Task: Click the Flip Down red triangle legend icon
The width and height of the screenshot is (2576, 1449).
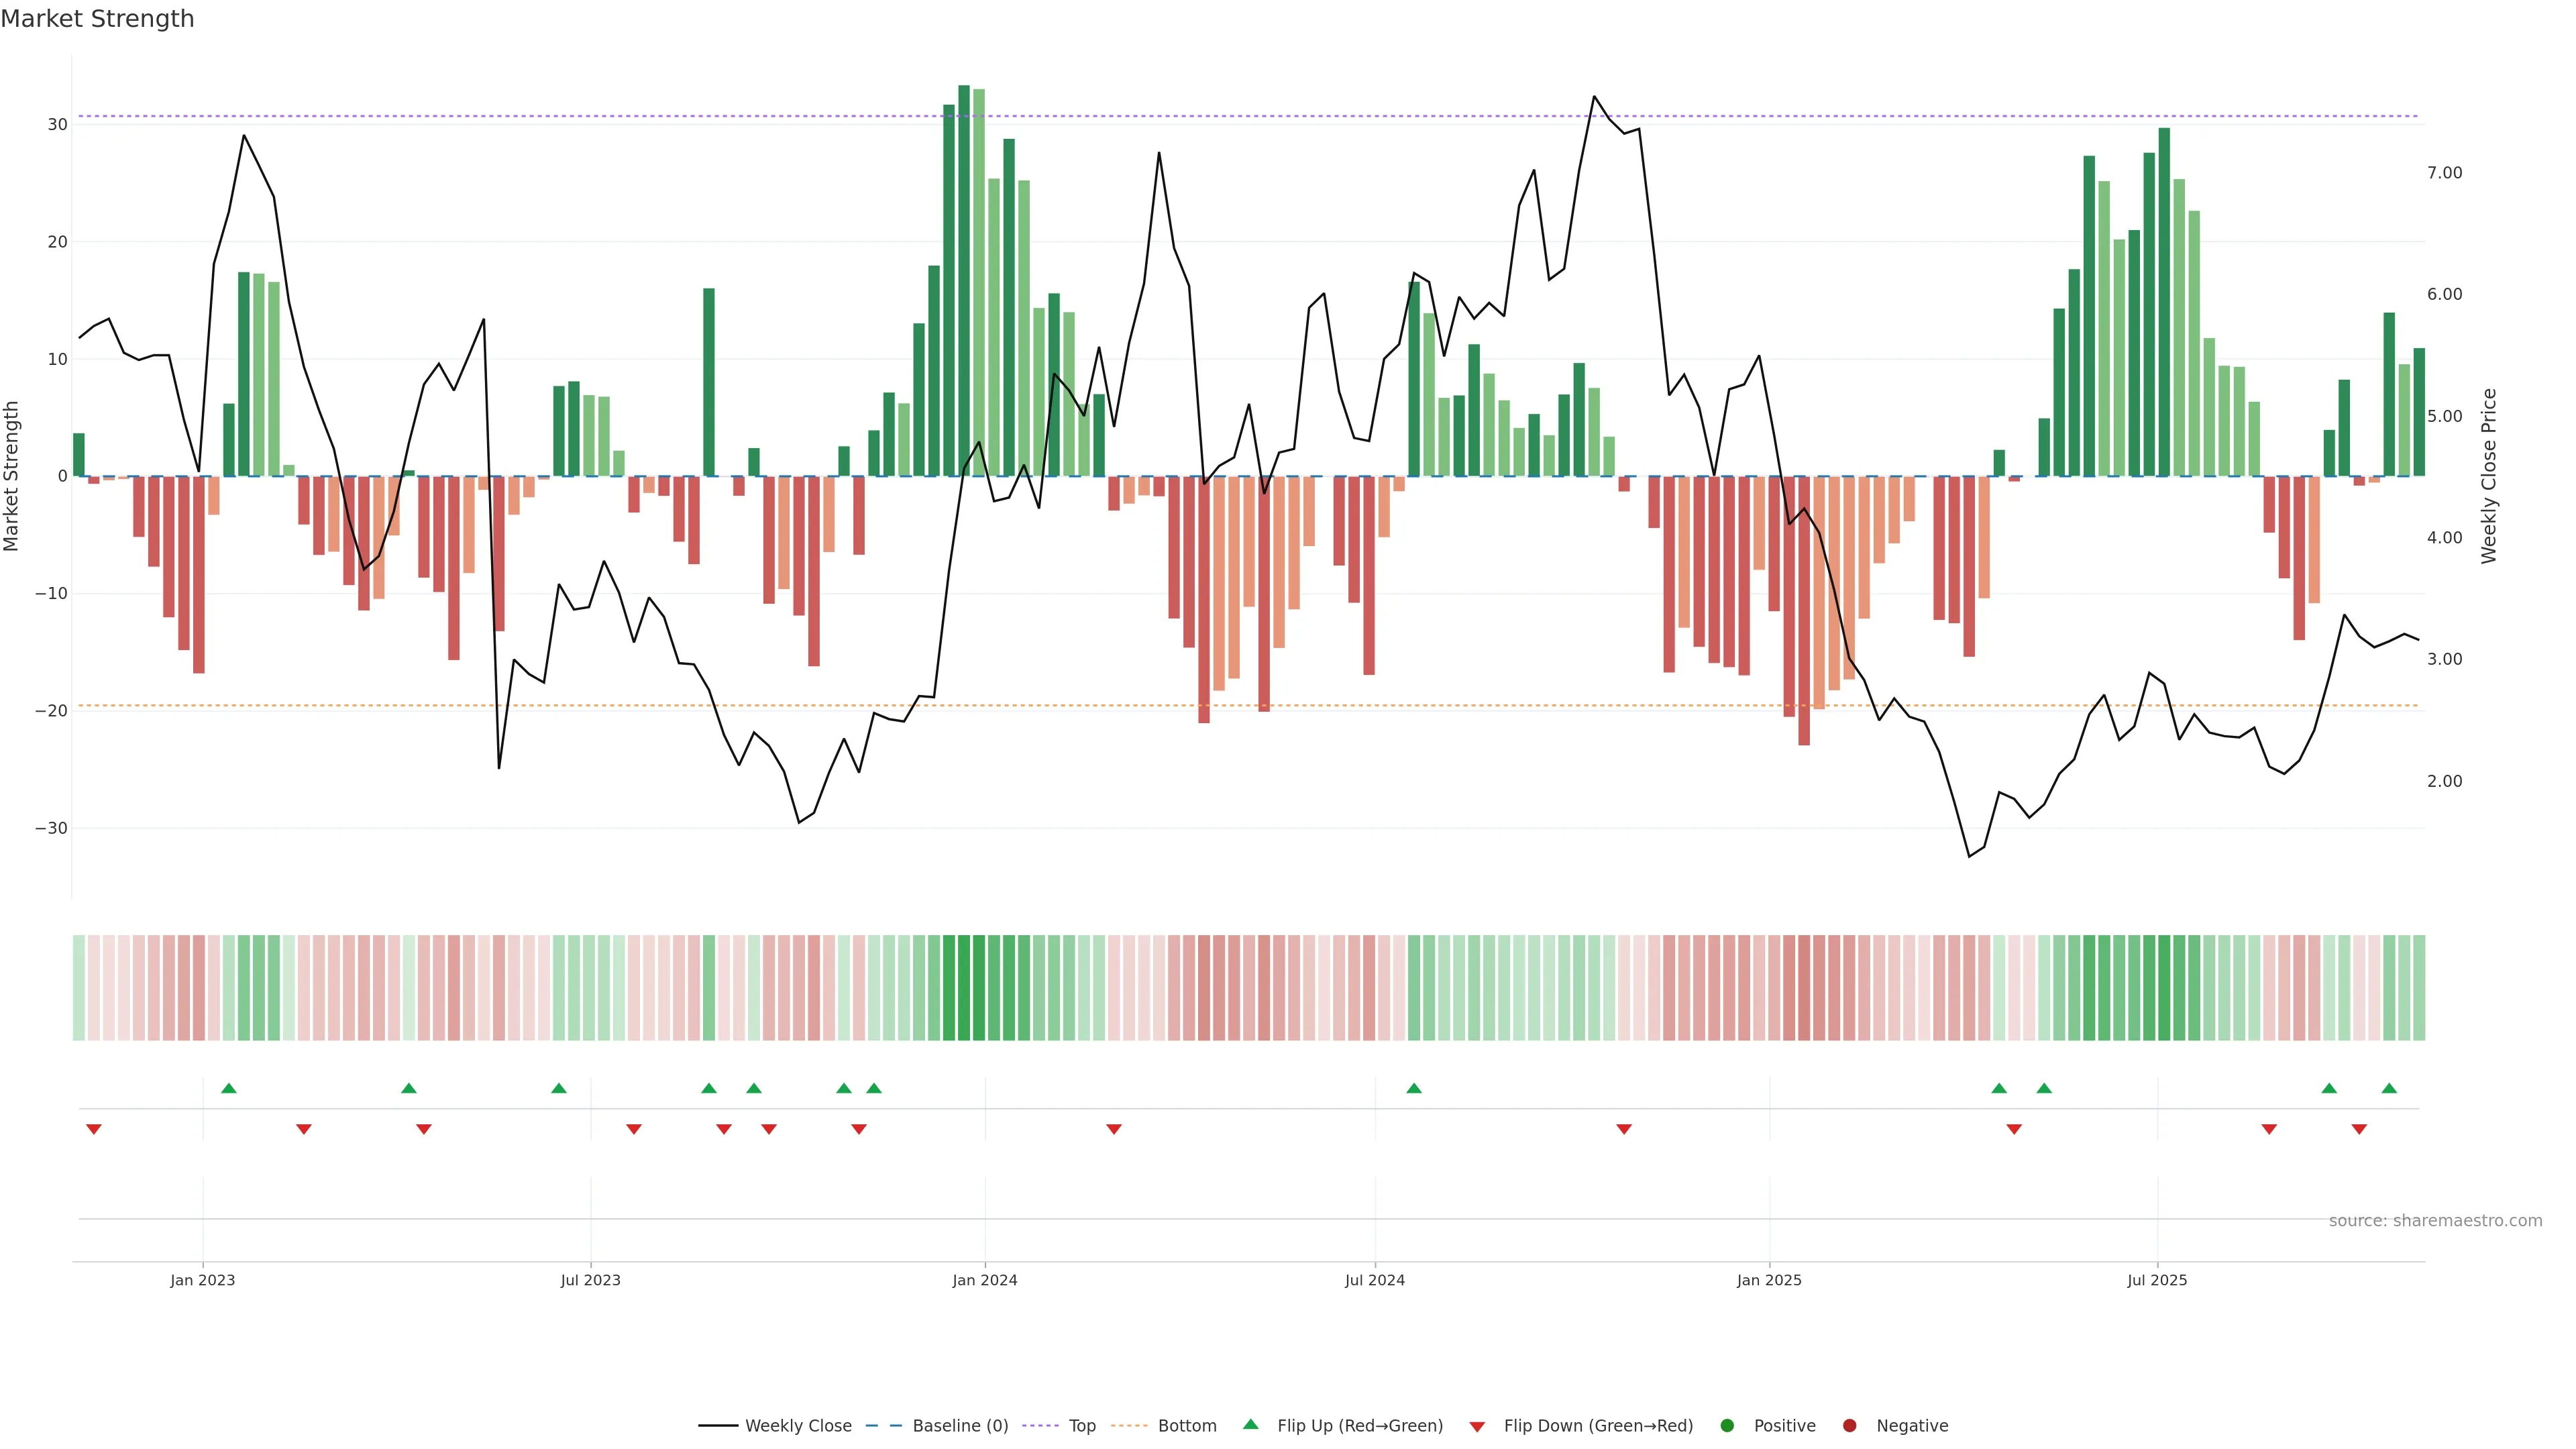Action: click(1477, 1426)
